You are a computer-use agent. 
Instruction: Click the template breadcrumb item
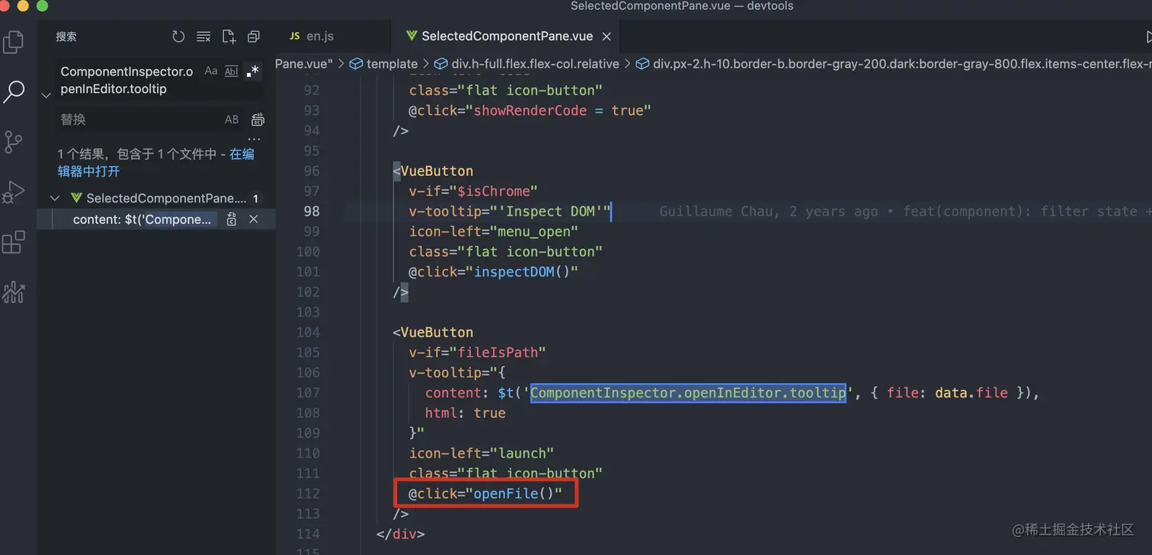click(x=392, y=64)
